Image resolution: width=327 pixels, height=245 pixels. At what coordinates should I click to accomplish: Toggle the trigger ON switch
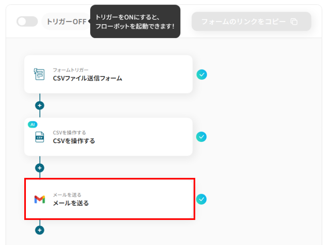(x=27, y=21)
